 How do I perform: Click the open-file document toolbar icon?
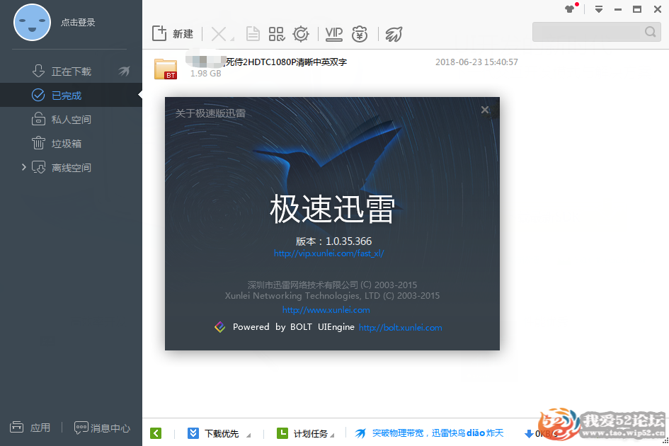[x=253, y=34]
